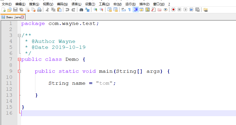Click the "package" keyword on line 1
236x125 pixels.
pos(33,24)
